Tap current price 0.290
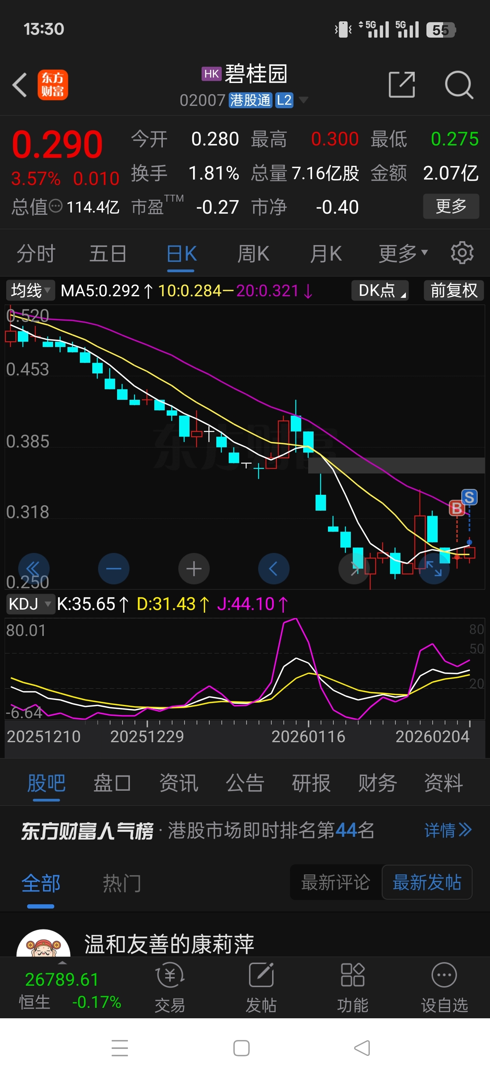Screen dimensions: 490x1078 coord(57,144)
